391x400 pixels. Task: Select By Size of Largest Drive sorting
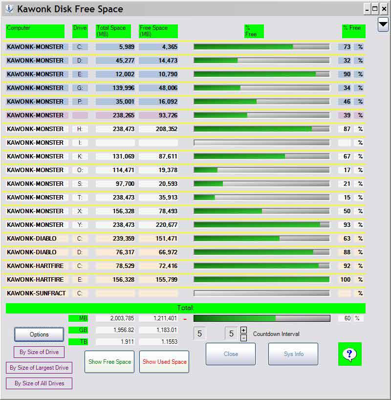(39, 368)
